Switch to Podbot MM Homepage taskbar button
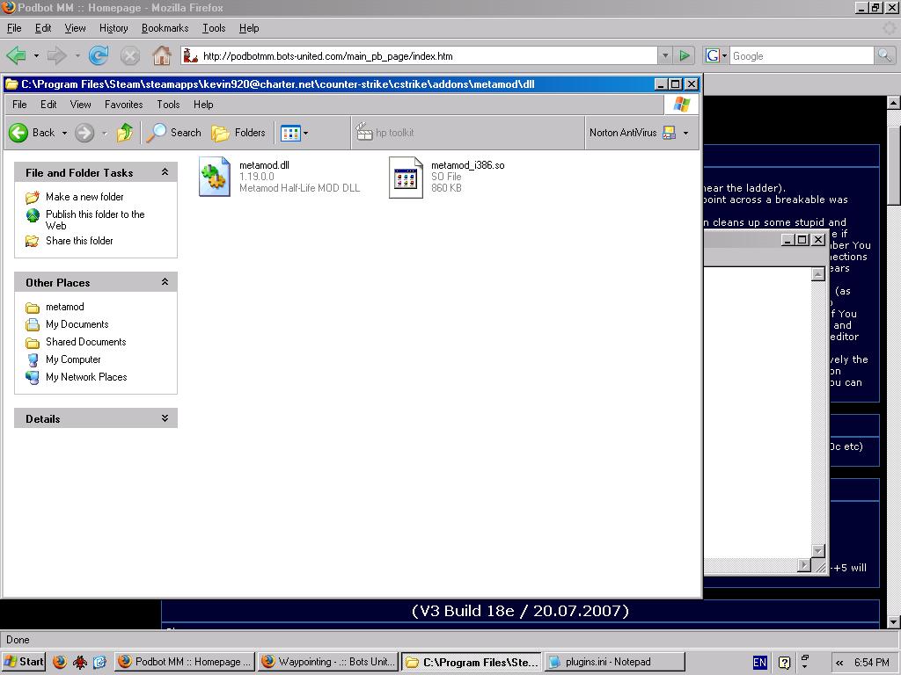Viewport: 901px width, 675px height. [x=184, y=662]
